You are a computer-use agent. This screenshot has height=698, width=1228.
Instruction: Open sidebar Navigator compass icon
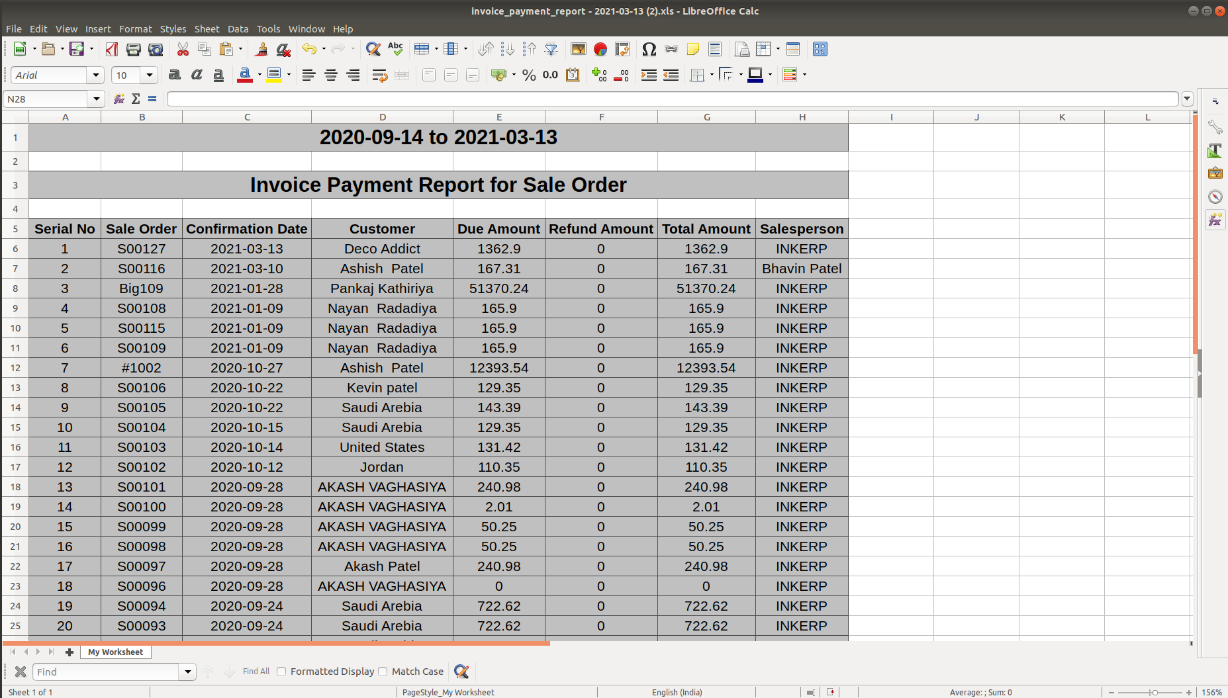[x=1215, y=196]
